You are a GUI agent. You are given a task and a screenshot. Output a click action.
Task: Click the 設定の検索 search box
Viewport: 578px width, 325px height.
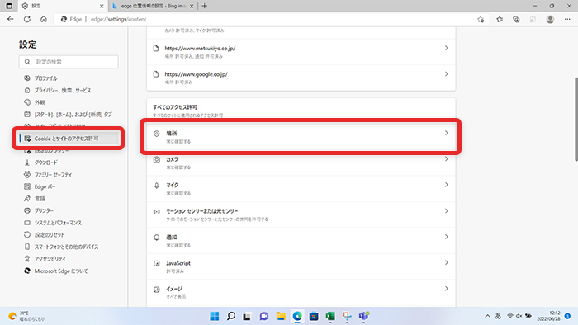69,62
